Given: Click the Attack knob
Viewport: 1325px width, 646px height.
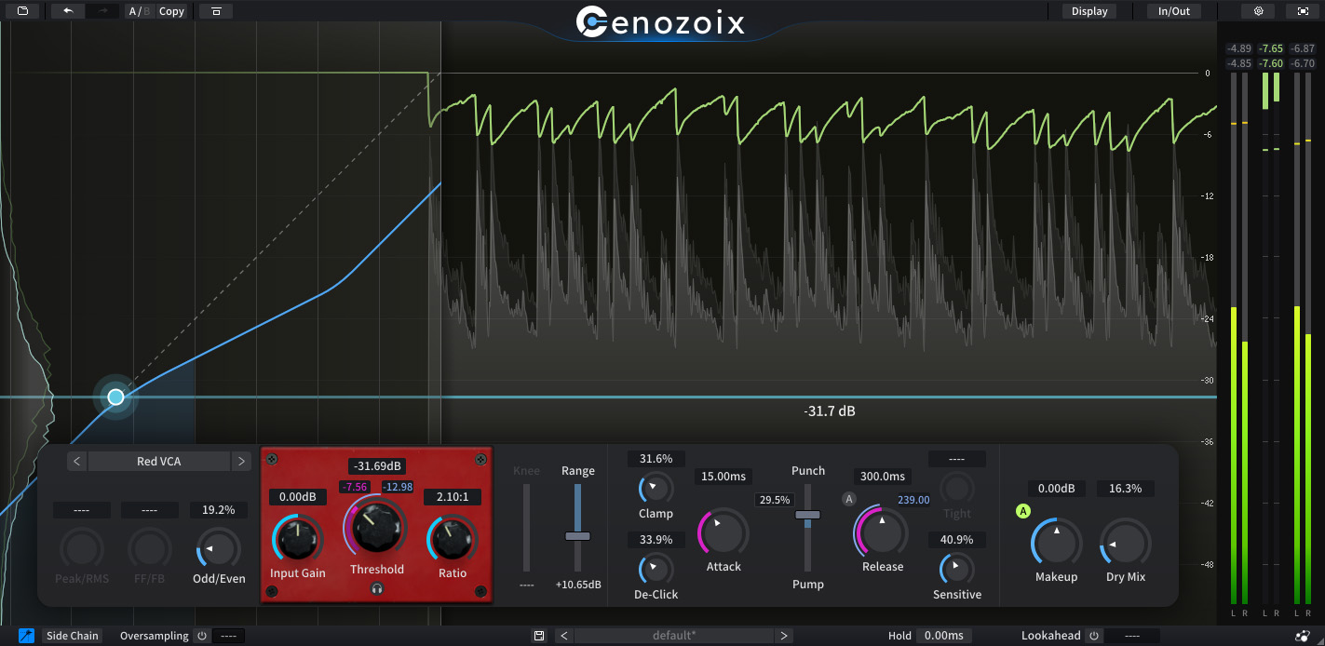Looking at the screenshot, I should [x=723, y=533].
